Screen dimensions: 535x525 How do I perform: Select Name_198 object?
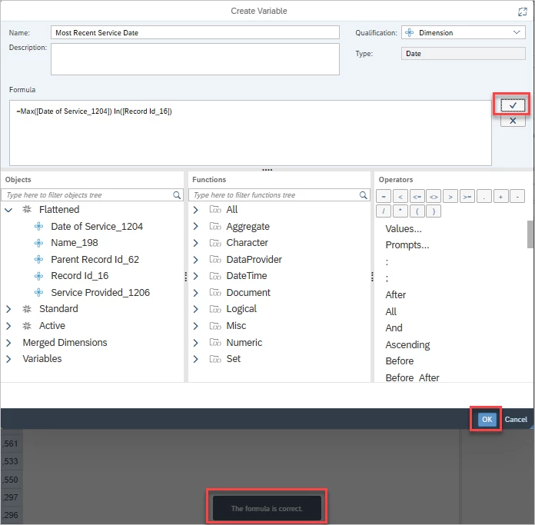click(x=75, y=243)
